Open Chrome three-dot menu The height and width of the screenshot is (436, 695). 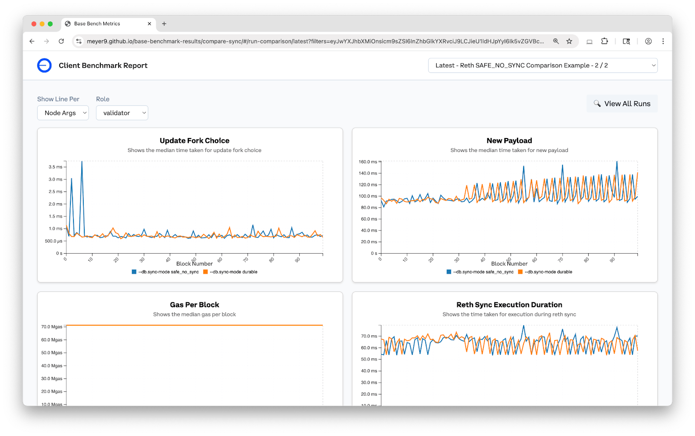(663, 41)
